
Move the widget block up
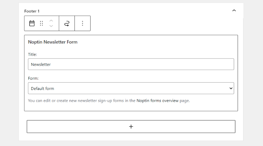pos(51,21)
